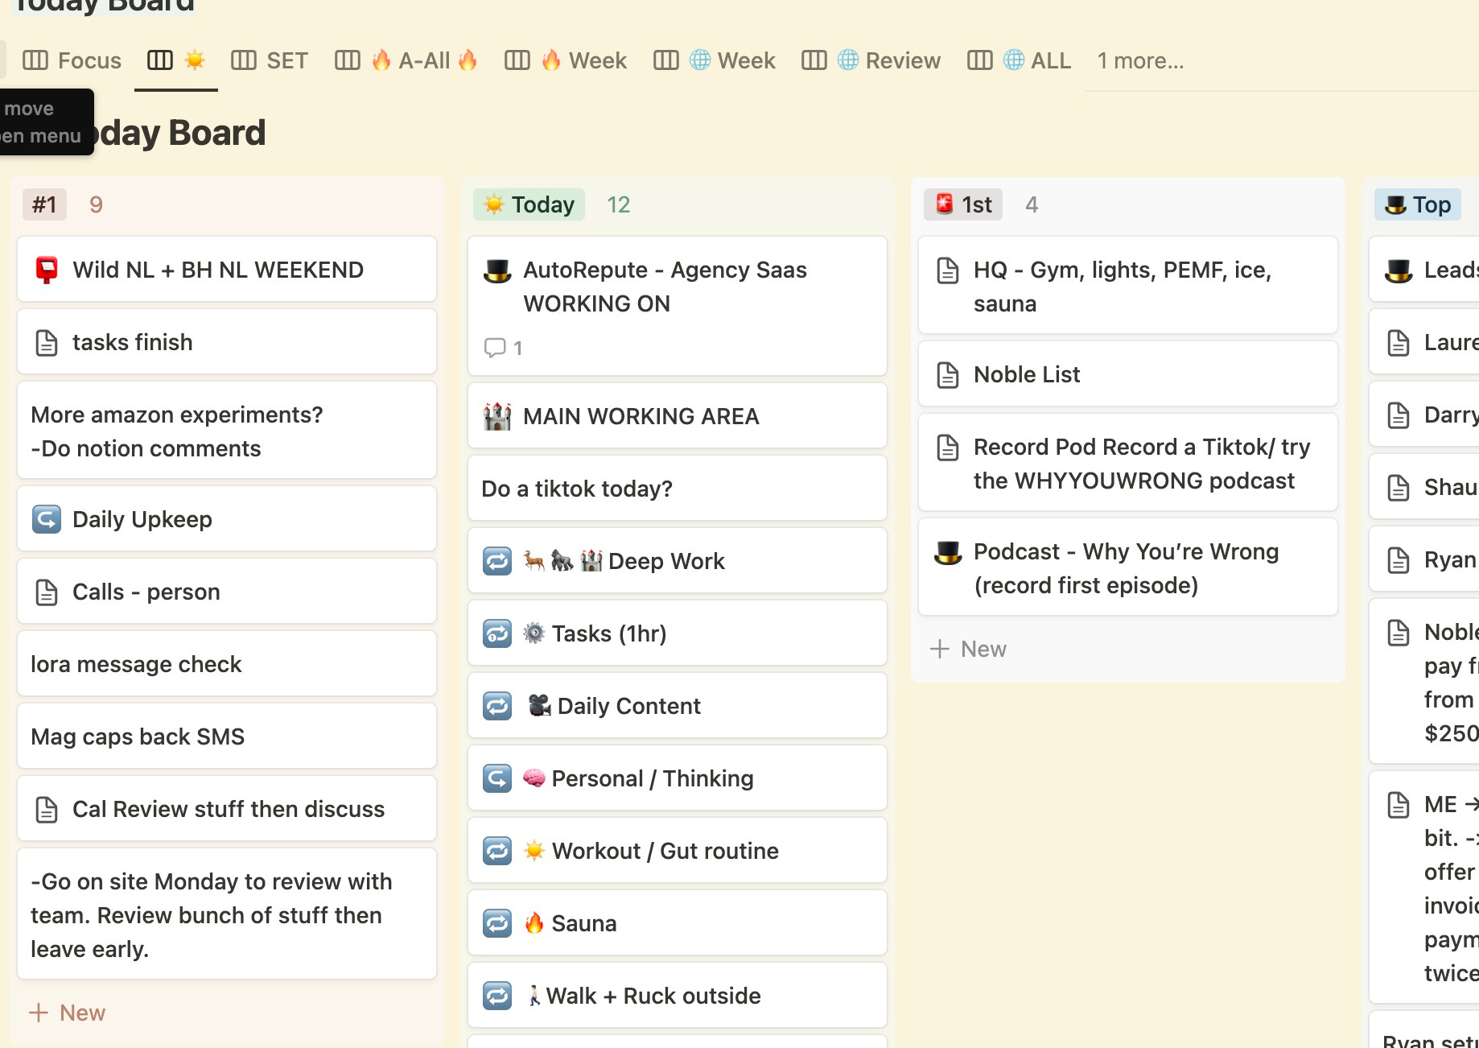Click the page icon on Ryan card
Image resolution: width=1479 pixels, height=1048 pixels.
point(1399,559)
